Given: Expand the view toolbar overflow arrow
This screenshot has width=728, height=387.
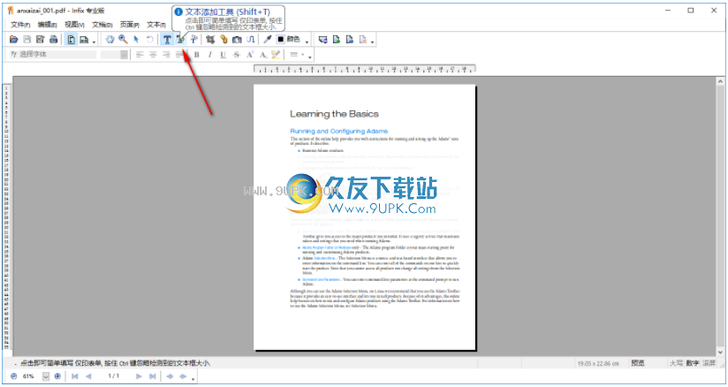Looking at the screenshot, I should [94, 42].
